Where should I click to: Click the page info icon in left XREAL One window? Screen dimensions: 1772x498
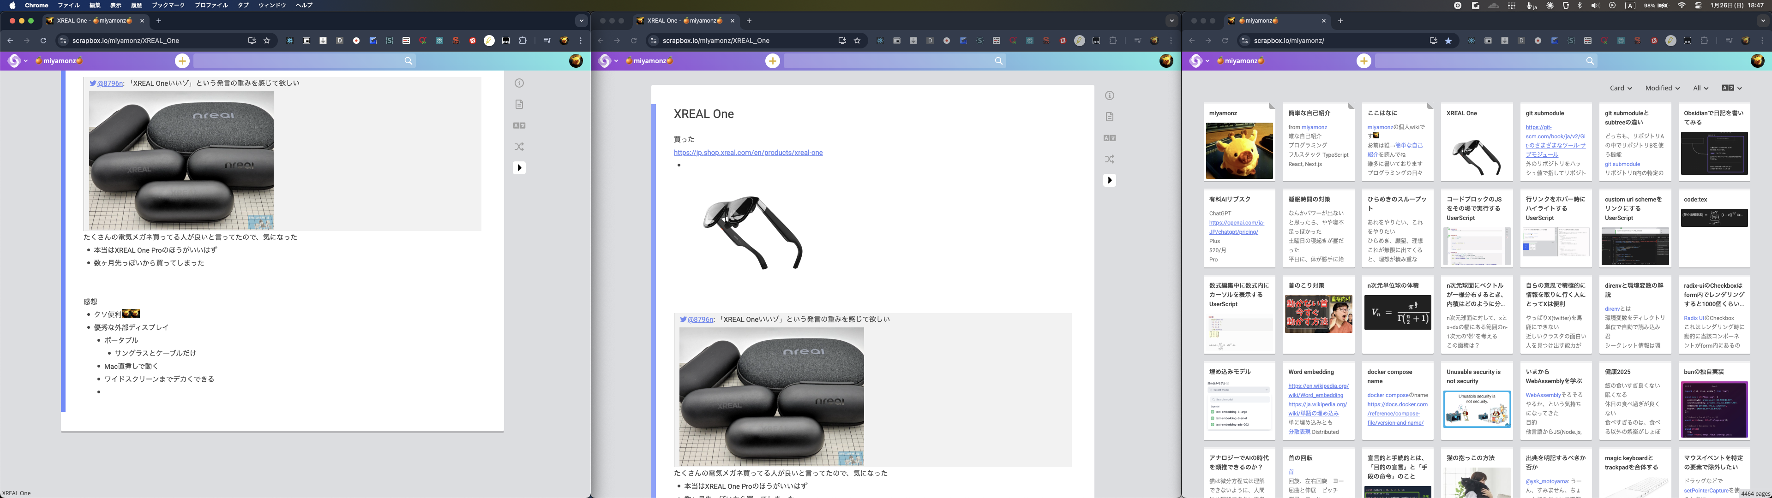click(x=519, y=83)
